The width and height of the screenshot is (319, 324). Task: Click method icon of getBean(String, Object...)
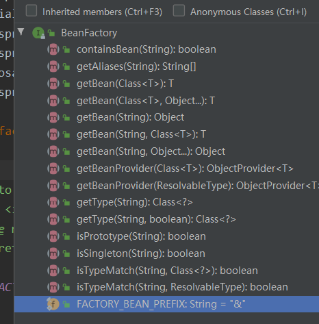pos(53,151)
